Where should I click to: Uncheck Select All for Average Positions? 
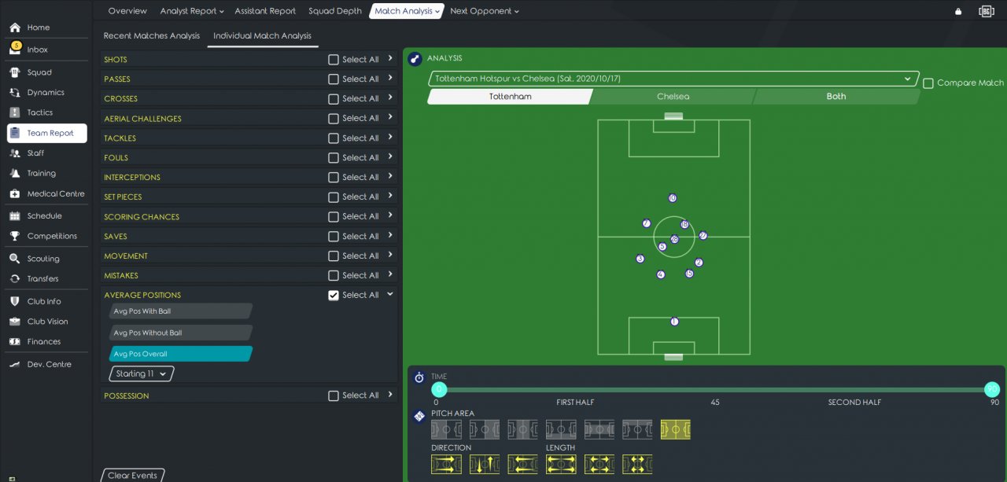(x=334, y=296)
